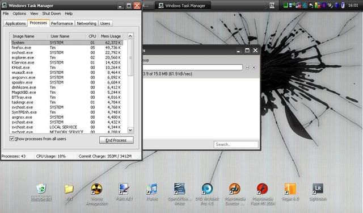
Task: Launch DVD Architect Pro shortcut
Action: click(207, 194)
